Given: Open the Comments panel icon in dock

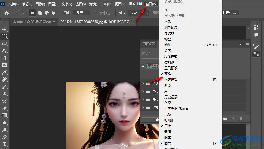Looking at the screenshot, I should (x=256, y=35).
